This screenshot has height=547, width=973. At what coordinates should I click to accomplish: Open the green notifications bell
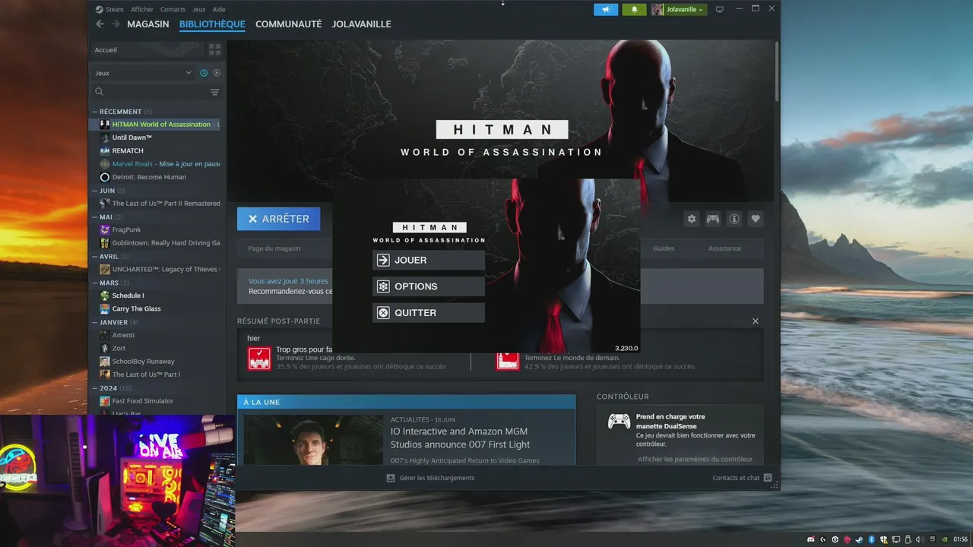(x=634, y=9)
